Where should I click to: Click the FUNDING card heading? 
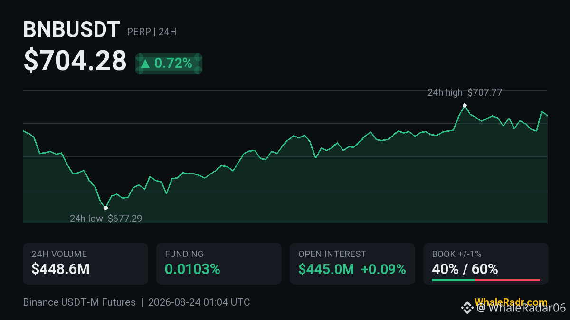coord(184,254)
